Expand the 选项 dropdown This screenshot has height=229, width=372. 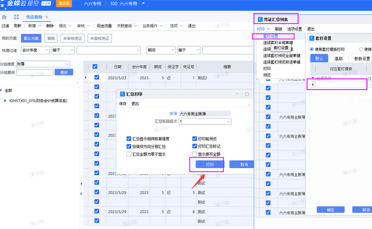181,26
